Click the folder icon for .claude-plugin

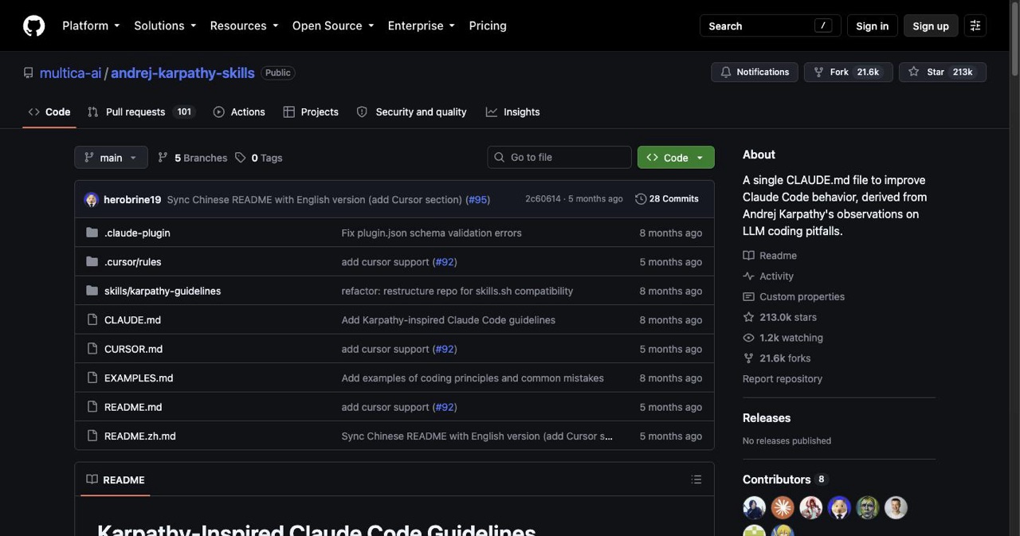coord(92,233)
